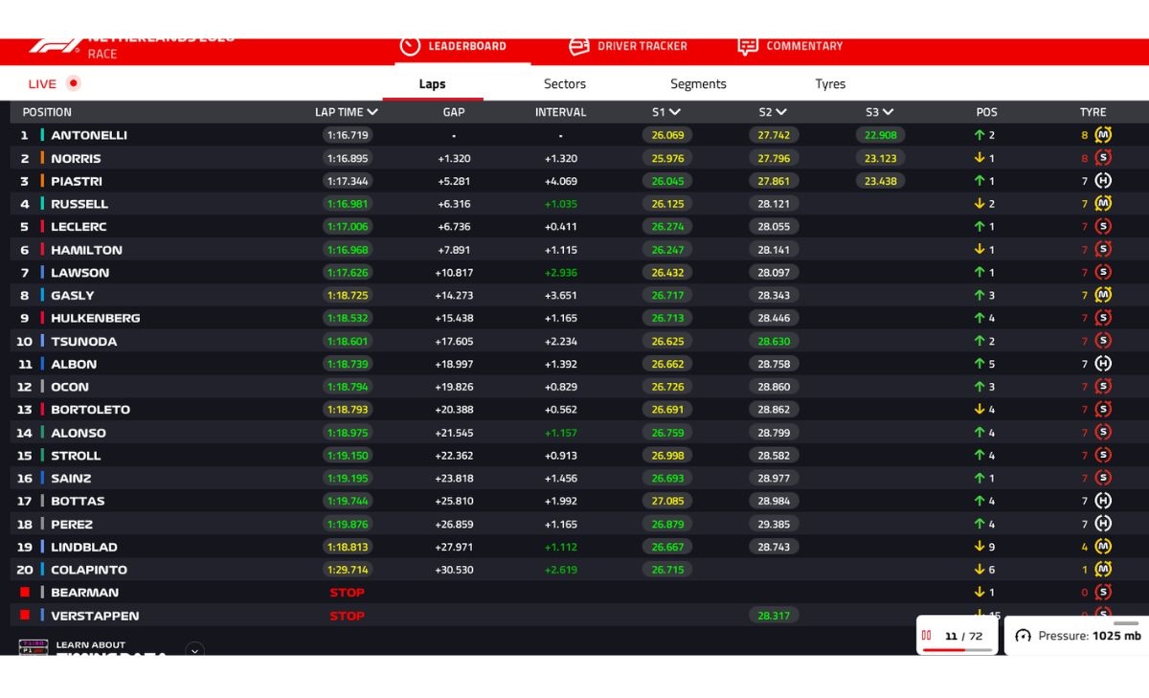Open the LAP TIME column dropdown
The height and width of the screenshot is (698, 1149).
pos(372,112)
